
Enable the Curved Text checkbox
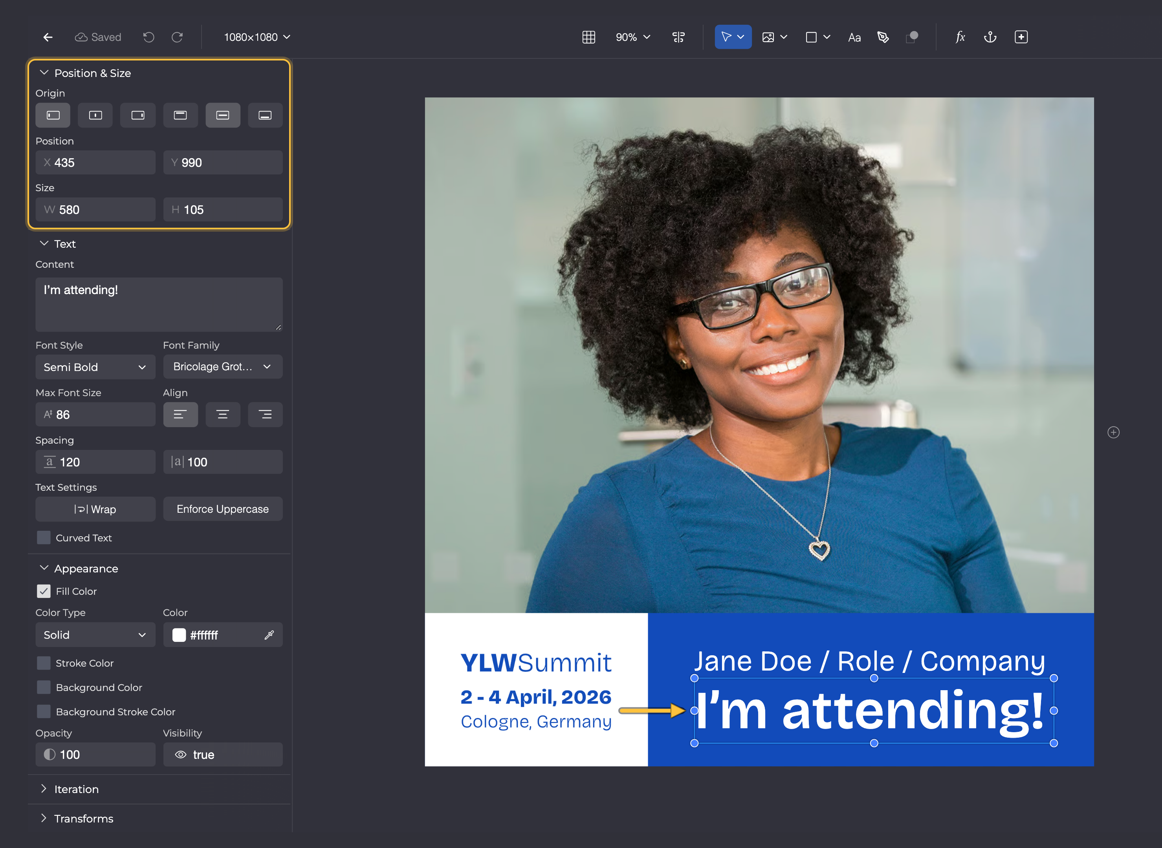pos(44,537)
